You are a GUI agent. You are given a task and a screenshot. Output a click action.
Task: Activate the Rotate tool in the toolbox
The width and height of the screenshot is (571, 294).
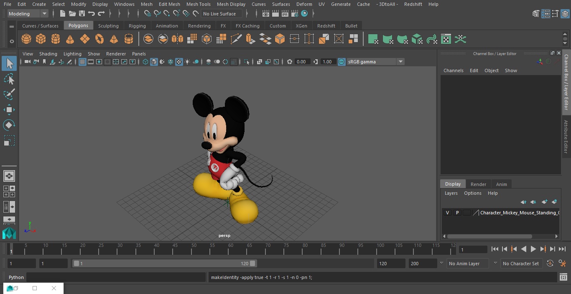click(x=9, y=125)
